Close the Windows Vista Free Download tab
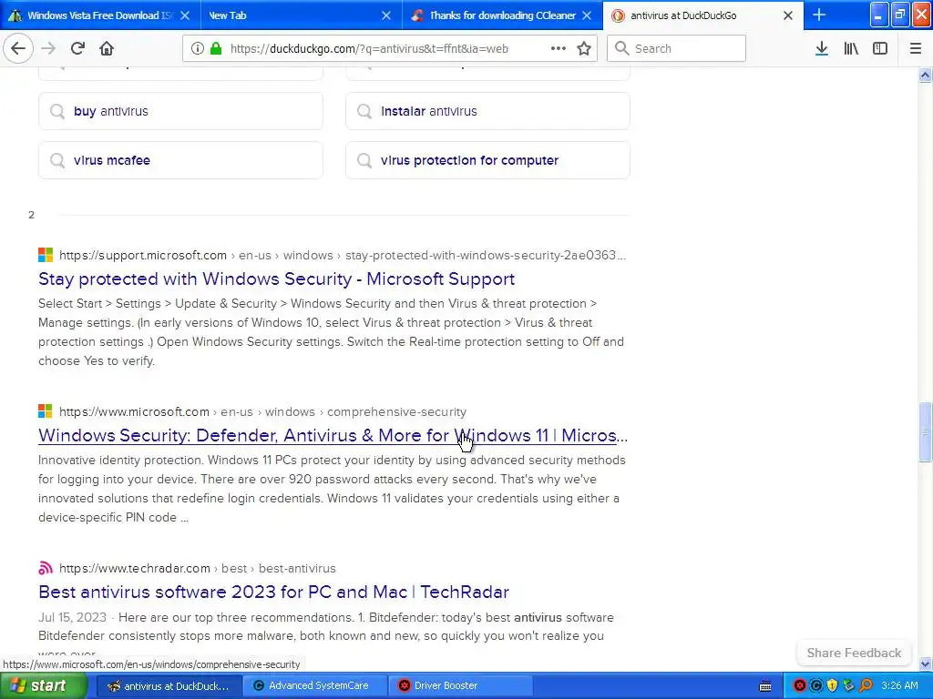The image size is (933, 699). point(185,15)
